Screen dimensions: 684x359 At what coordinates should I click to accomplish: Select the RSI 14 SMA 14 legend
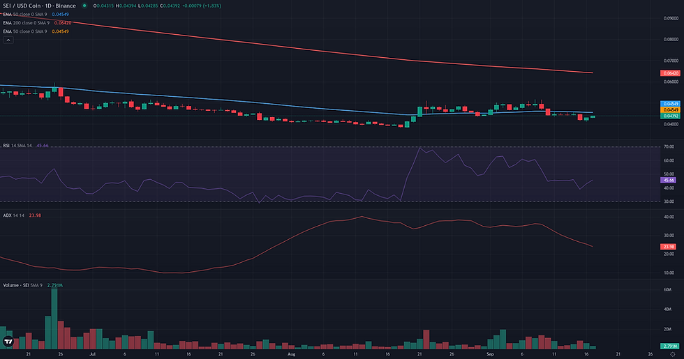(17, 146)
